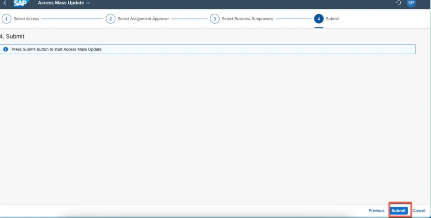Open the SP user profile avatar
431x218 pixels.
pos(411,3)
